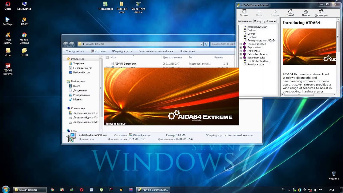This screenshot has width=343, height=193.
Task: Click Записать на оптический диск button
Action: point(156,51)
